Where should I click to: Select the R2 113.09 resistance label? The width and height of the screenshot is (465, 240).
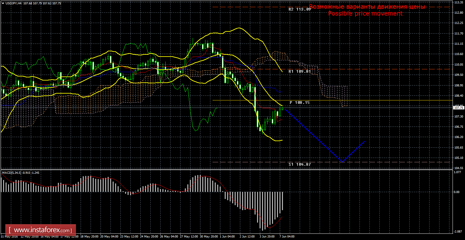(x=299, y=9)
